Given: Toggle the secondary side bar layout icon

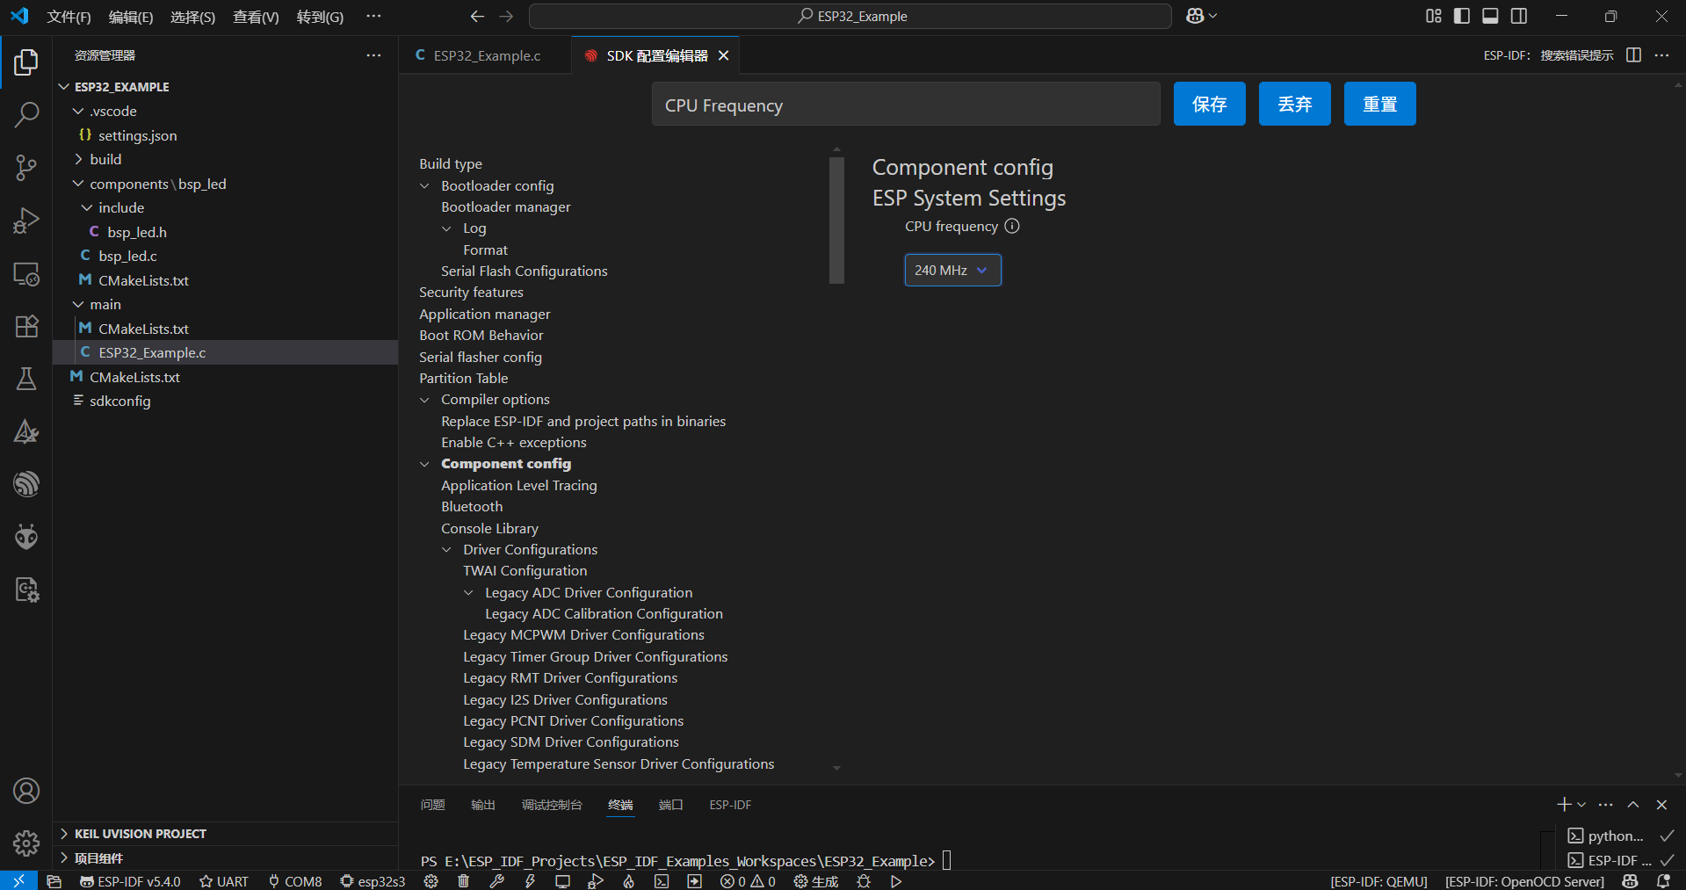Looking at the screenshot, I should [x=1519, y=16].
